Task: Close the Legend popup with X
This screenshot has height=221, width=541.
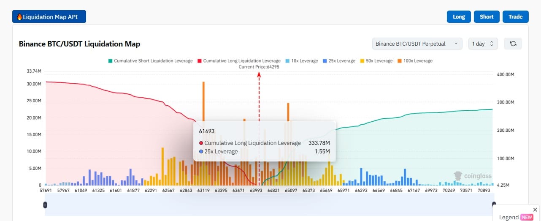Action: (x=535, y=210)
